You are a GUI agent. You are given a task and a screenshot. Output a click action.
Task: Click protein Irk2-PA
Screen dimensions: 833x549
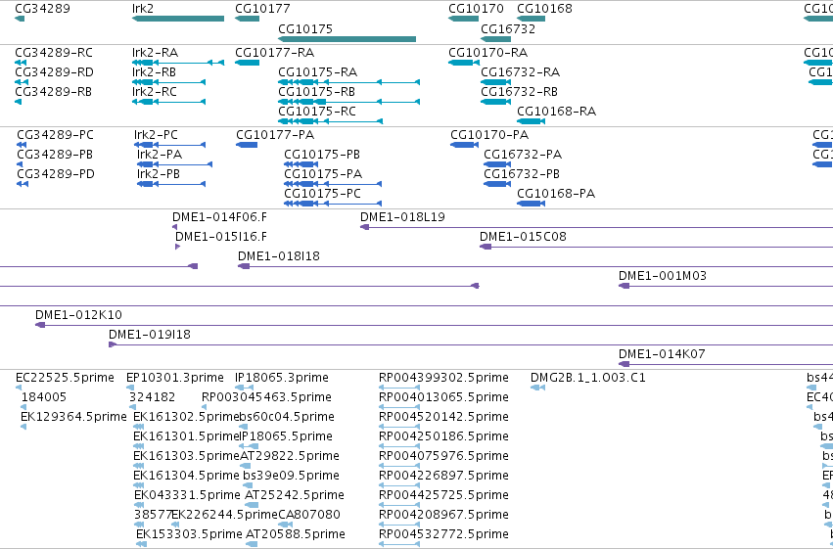tap(175, 164)
